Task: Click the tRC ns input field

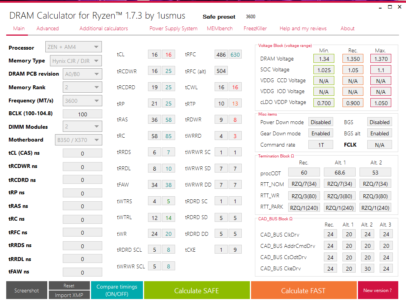Action: [83, 220]
